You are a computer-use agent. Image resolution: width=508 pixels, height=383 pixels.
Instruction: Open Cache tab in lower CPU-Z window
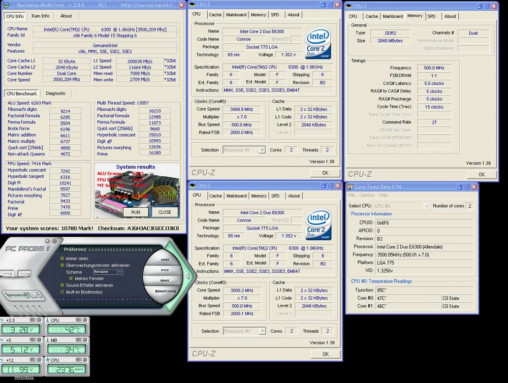(215, 196)
